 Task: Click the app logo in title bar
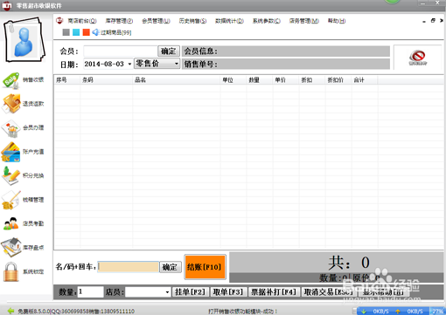pos(7,5)
